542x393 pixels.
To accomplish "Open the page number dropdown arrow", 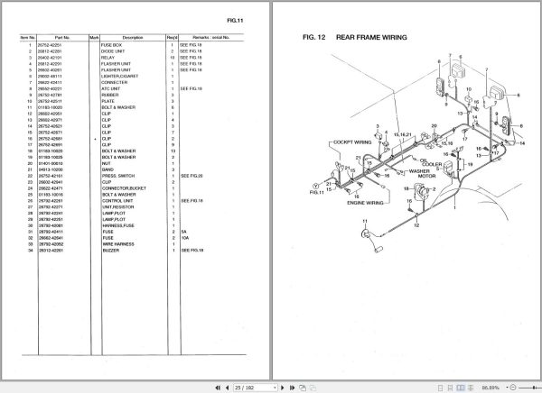I will [275, 388].
